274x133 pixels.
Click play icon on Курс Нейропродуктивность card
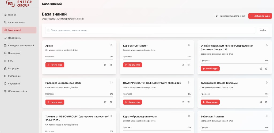(189, 116)
